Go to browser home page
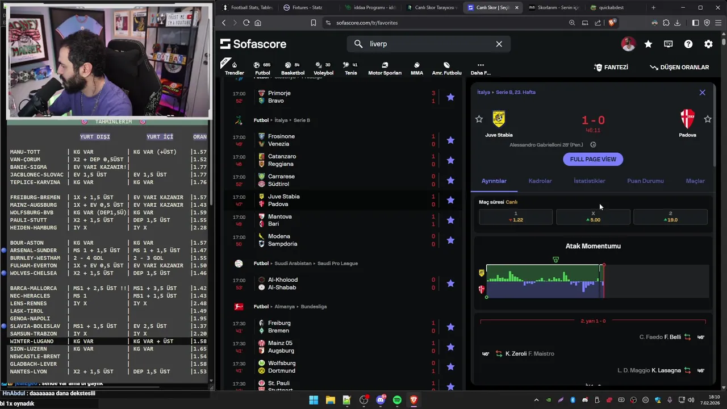 coord(258,23)
